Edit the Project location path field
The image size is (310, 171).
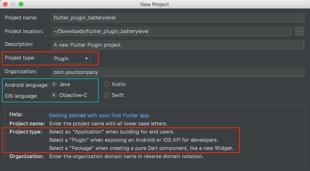tap(172, 31)
